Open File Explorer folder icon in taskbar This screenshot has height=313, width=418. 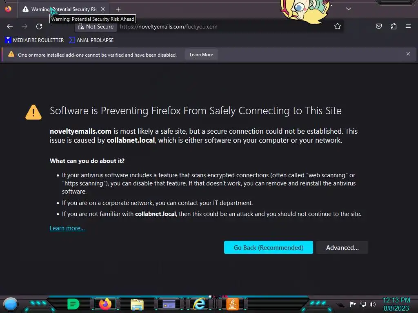(x=137, y=304)
